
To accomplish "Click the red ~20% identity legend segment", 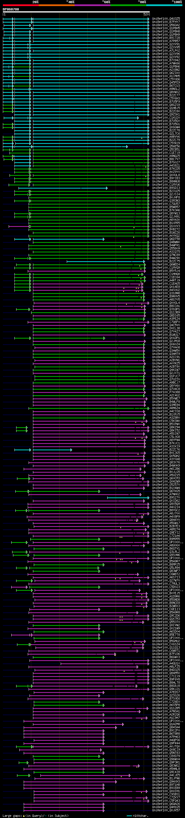I will click(21, 5).
